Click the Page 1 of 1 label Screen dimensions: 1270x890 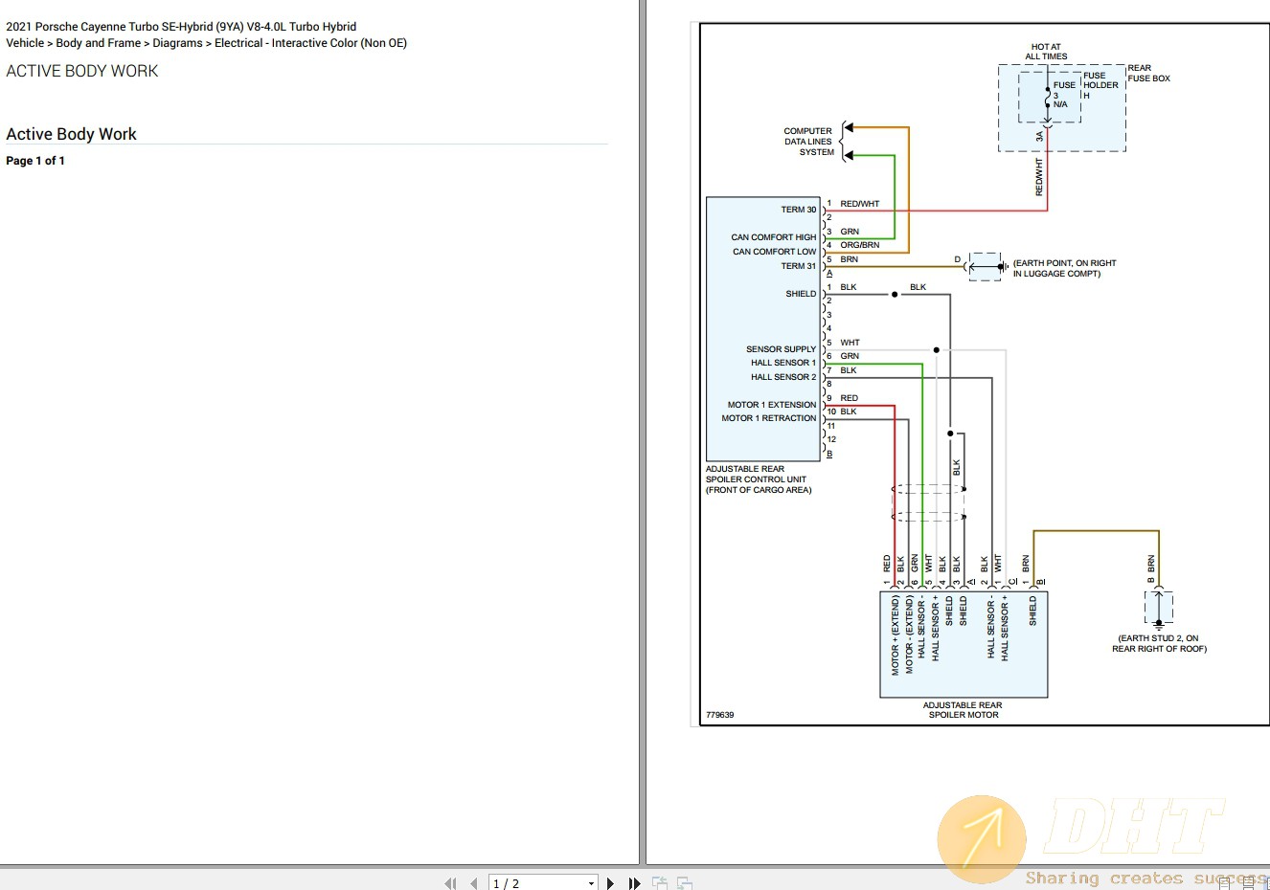pos(35,161)
